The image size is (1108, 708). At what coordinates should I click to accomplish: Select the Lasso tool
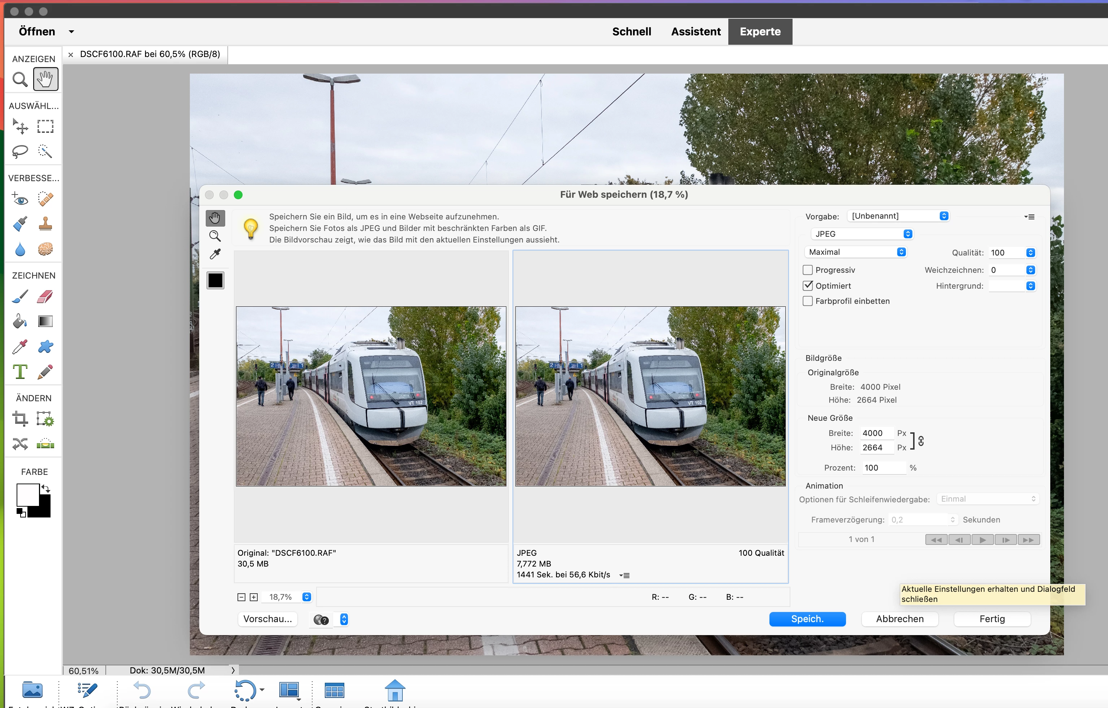(x=20, y=151)
